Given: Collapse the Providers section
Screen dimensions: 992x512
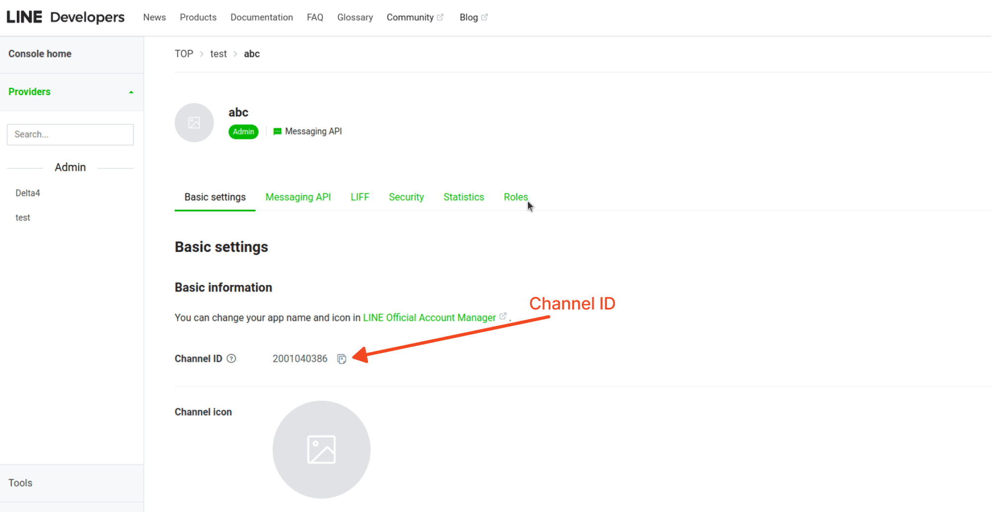Looking at the screenshot, I should click(131, 91).
